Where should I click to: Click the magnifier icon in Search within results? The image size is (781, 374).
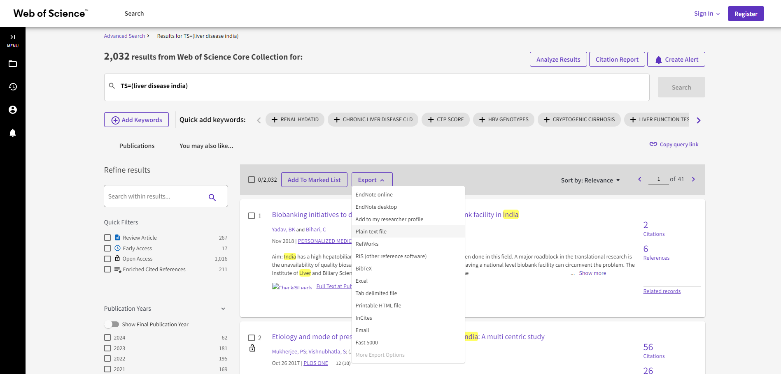click(212, 197)
